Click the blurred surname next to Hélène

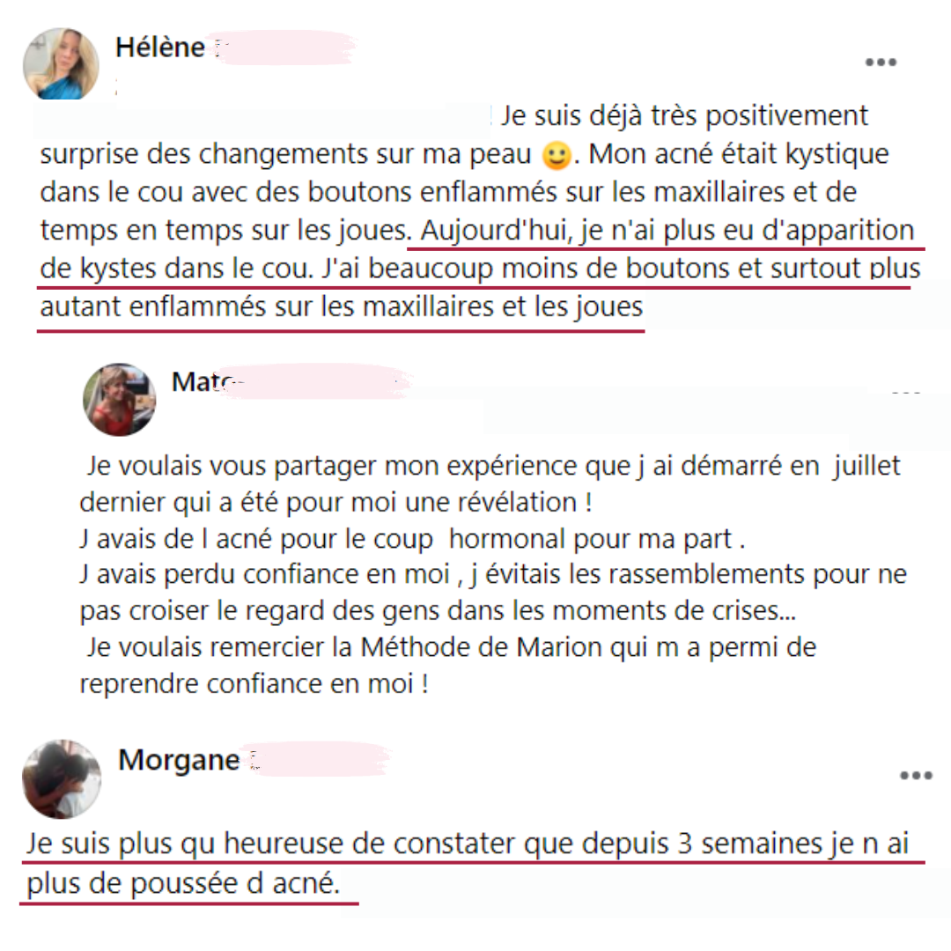coord(284,48)
